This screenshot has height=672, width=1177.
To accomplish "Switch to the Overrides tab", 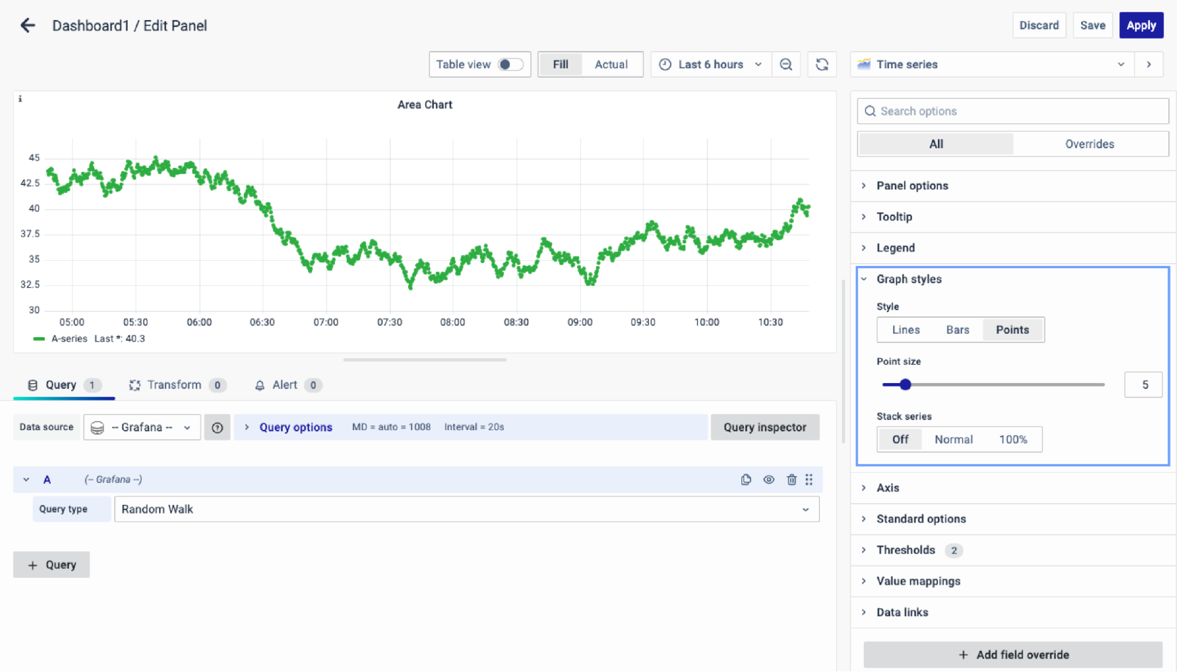I will pyautogui.click(x=1089, y=144).
